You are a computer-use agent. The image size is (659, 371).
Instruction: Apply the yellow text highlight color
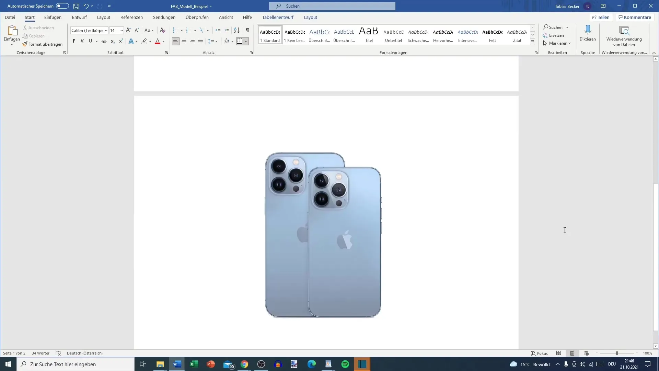pos(144,41)
